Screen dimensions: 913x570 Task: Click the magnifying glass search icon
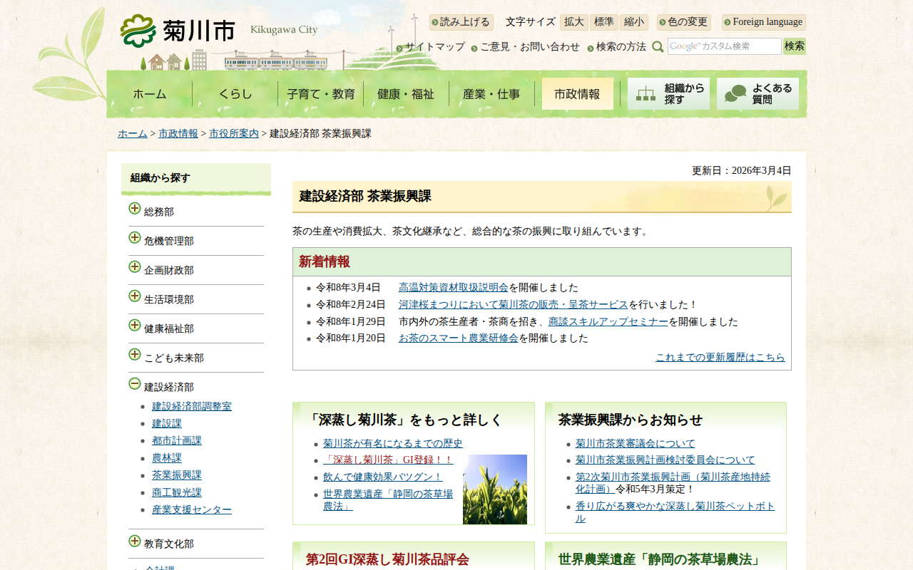[658, 47]
